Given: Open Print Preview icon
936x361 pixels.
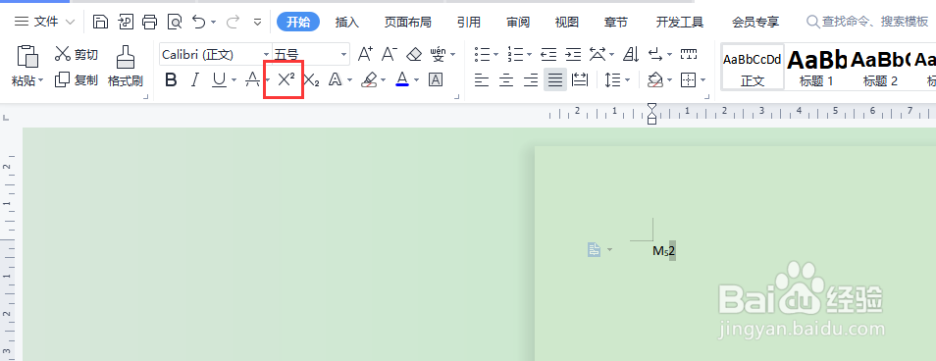Looking at the screenshot, I should (175, 23).
